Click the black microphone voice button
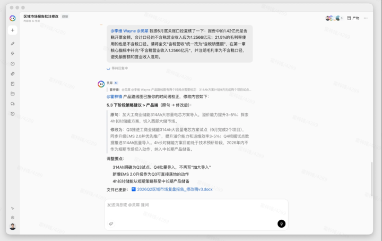Screen dimensions: 382x241 [282, 224]
